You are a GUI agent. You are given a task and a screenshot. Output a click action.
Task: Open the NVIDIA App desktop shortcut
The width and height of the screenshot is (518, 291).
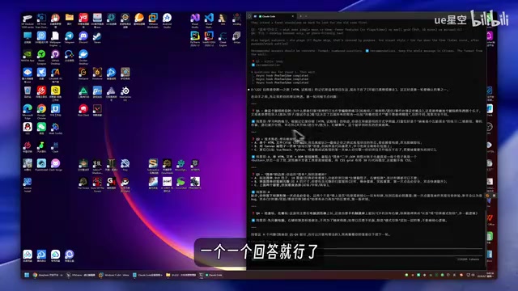tap(28, 56)
